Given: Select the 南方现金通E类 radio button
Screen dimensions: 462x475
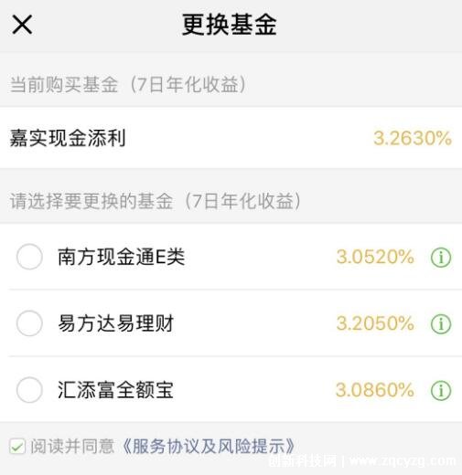Looking at the screenshot, I should pos(29,257).
